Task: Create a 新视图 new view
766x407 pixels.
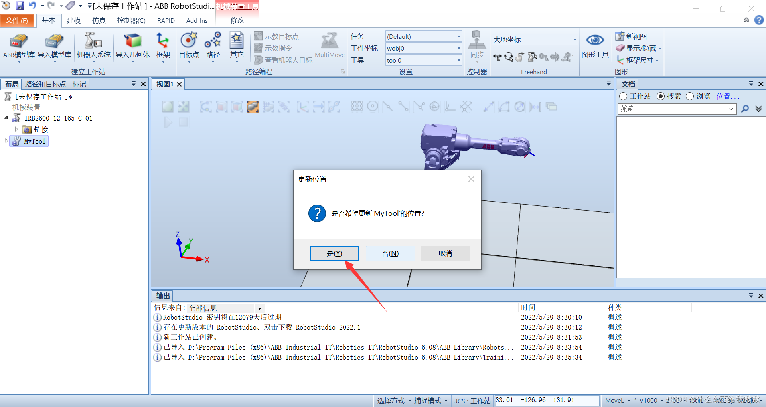Action: pyautogui.click(x=631, y=36)
